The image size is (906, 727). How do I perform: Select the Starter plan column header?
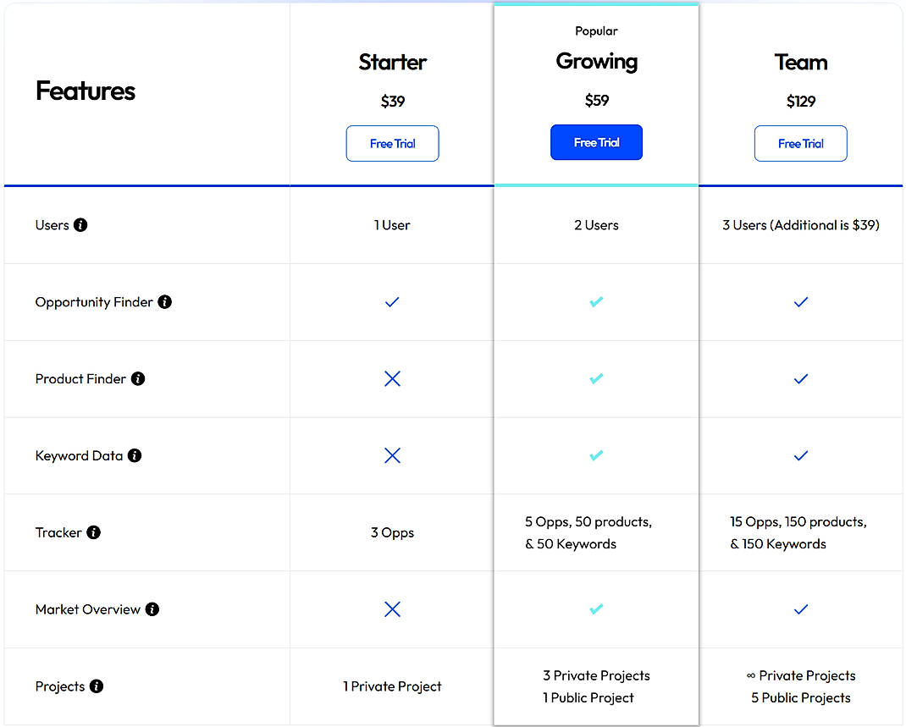pos(392,62)
